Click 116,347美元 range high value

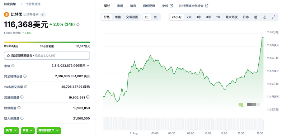click(x=83, y=47)
